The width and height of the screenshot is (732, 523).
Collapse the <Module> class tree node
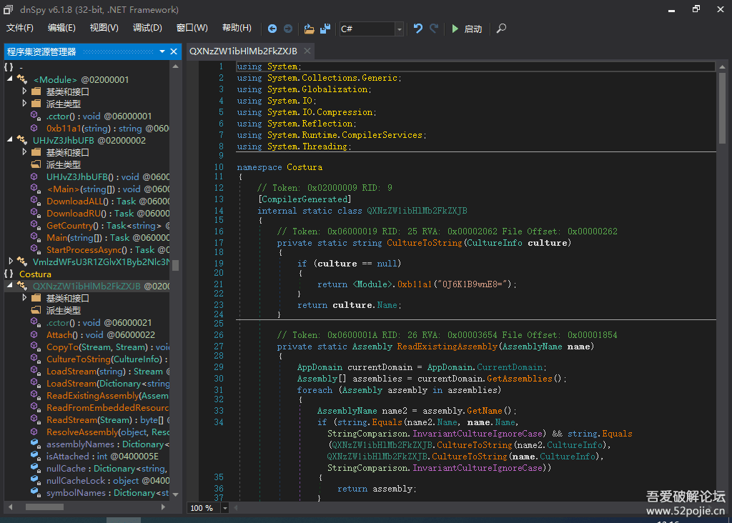pyautogui.click(x=10, y=79)
